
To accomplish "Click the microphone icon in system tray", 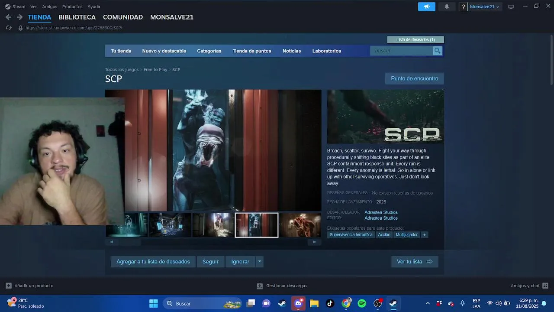I will click(x=463, y=303).
